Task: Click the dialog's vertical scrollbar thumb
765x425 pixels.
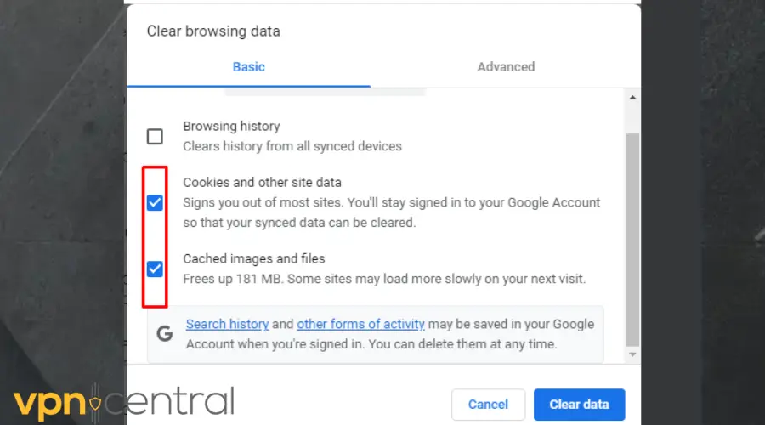Action: point(632,238)
